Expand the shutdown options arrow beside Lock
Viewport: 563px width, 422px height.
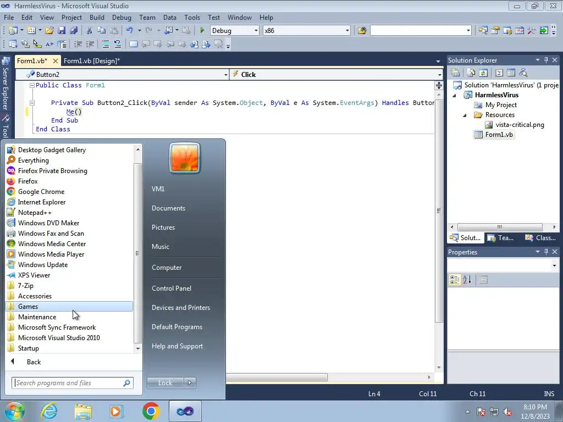[190, 383]
